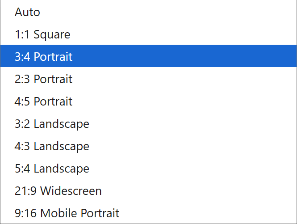
Task: Apply the 2:3 Portrait preset
Action: [x=148, y=78]
